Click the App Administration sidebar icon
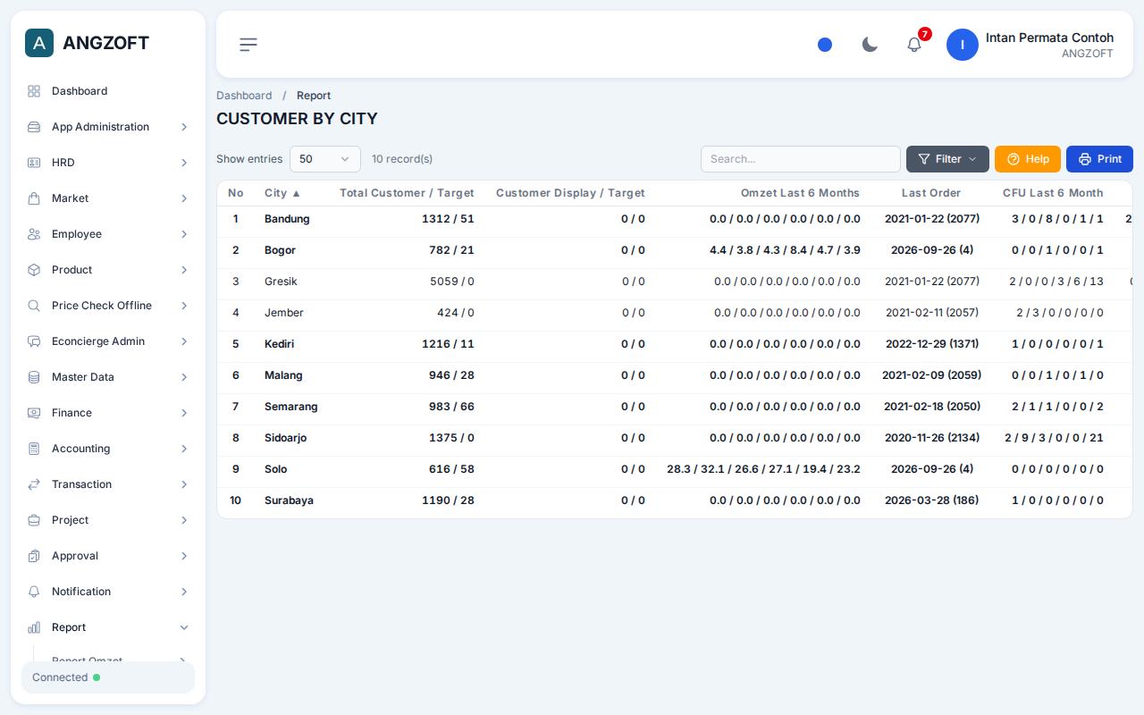The image size is (1144, 715). pos(34,127)
